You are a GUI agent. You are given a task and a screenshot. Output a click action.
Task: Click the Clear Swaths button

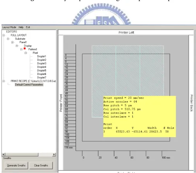(x=41, y=165)
